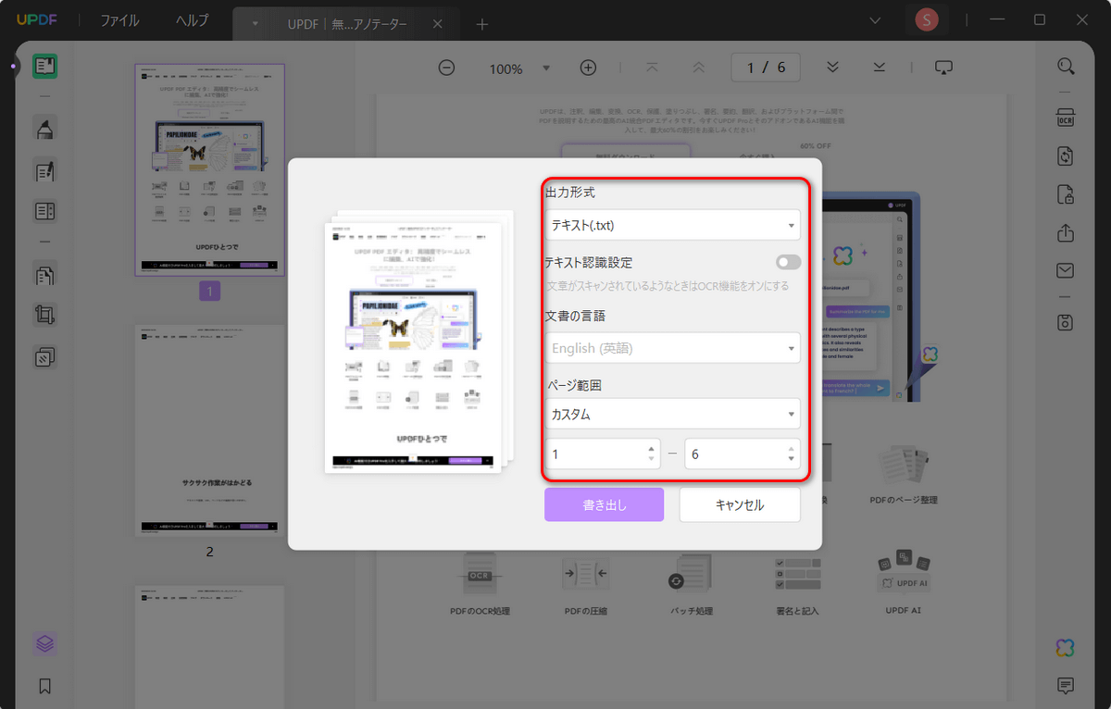Open the user account avatar S
The image size is (1111, 709).
pos(926,19)
